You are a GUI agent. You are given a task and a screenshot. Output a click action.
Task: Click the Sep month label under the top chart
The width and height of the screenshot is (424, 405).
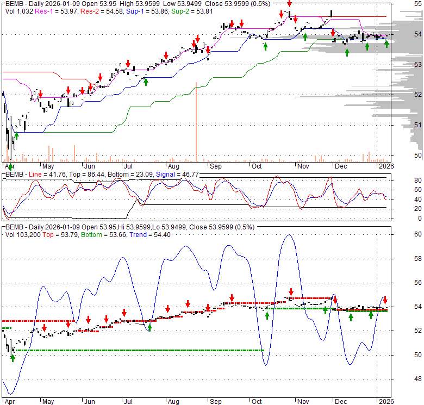pos(215,166)
